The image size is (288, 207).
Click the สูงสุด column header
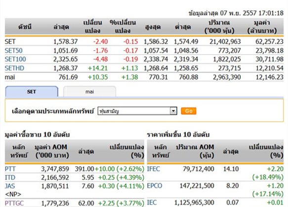tap(153, 27)
